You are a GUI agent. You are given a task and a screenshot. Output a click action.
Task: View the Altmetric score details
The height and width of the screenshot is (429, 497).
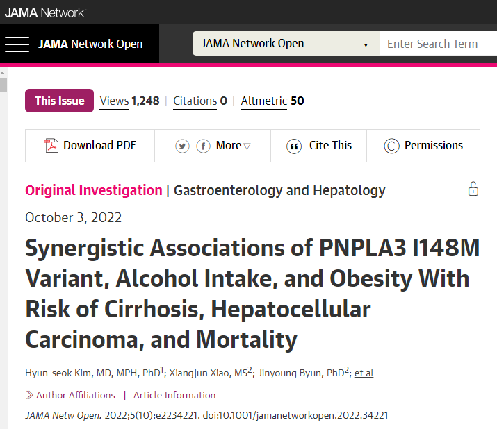[x=272, y=101]
